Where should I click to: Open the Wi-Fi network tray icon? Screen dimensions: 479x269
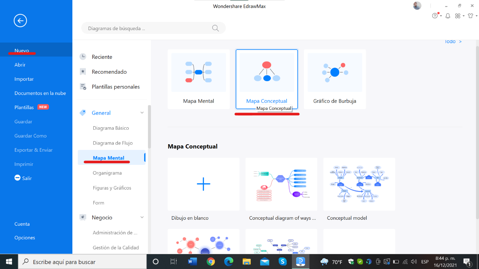(x=405, y=262)
